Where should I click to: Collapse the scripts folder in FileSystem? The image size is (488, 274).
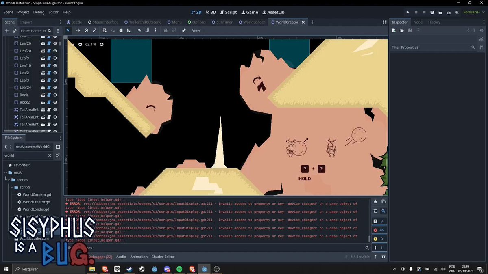[11, 187]
